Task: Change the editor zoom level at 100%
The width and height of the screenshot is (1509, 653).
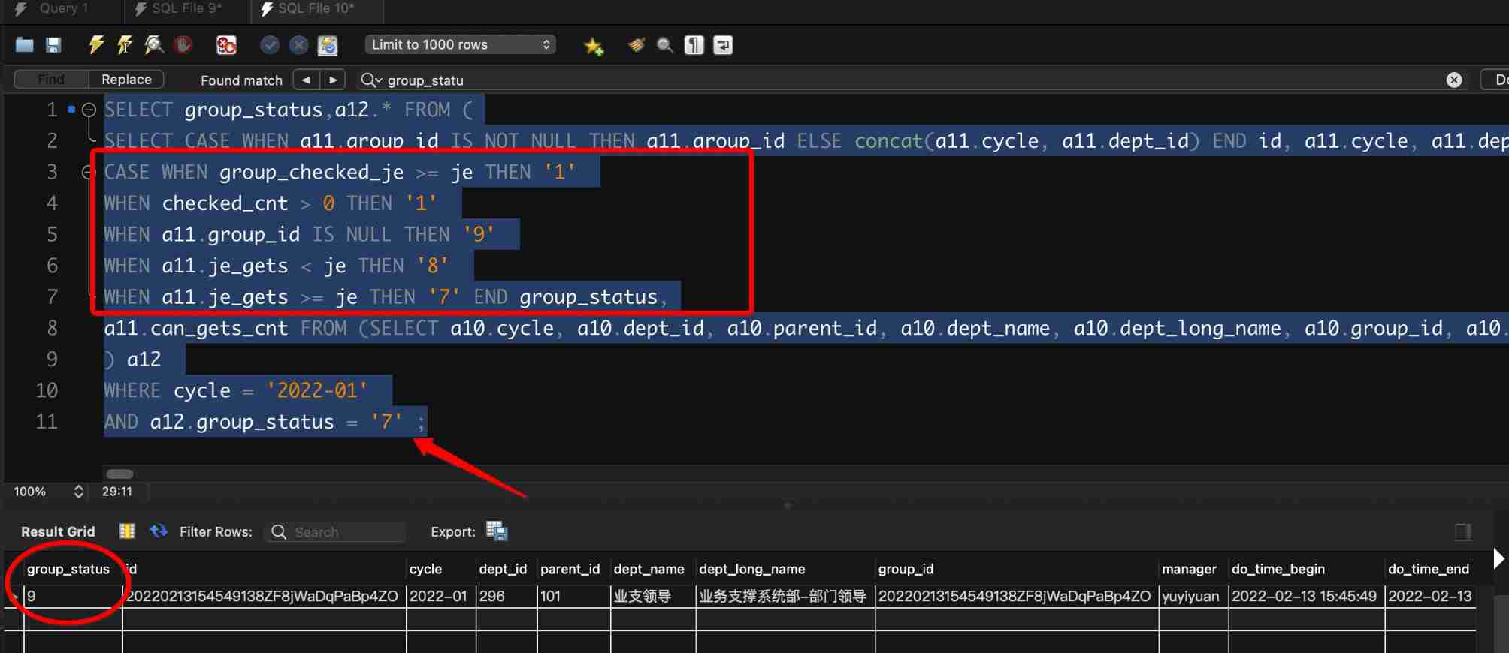Action: pos(47,492)
